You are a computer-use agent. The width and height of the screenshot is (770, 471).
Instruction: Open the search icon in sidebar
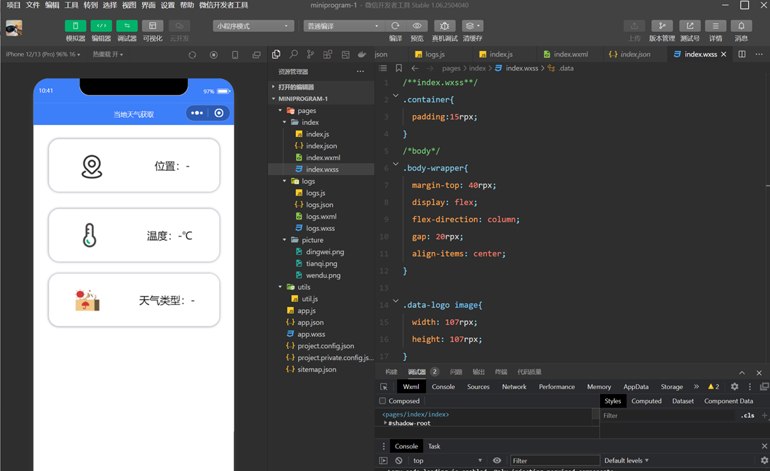293,54
